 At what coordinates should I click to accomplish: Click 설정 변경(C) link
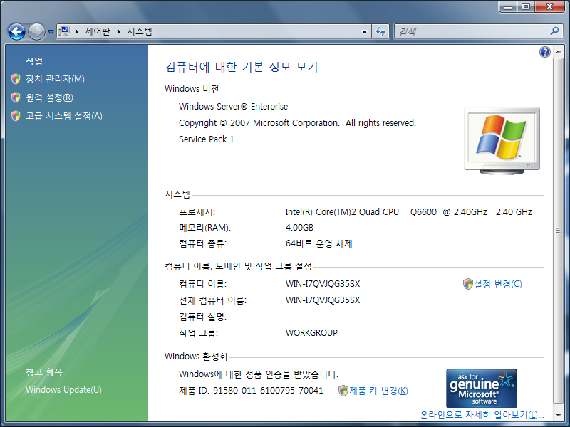pyautogui.click(x=498, y=284)
